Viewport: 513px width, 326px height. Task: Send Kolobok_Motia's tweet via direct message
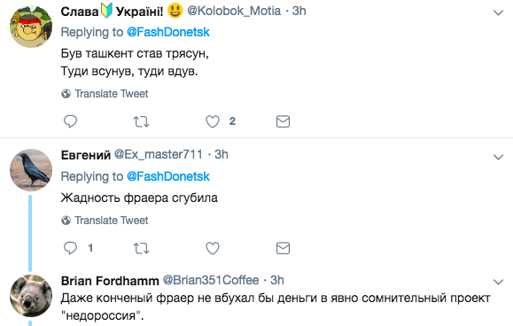(283, 121)
